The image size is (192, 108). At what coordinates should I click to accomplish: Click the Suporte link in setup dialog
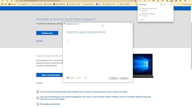click(x=79, y=78)
